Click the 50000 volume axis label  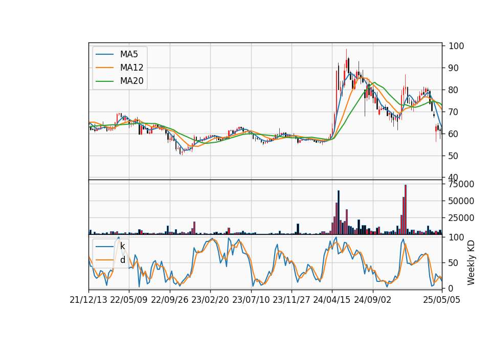461,201
